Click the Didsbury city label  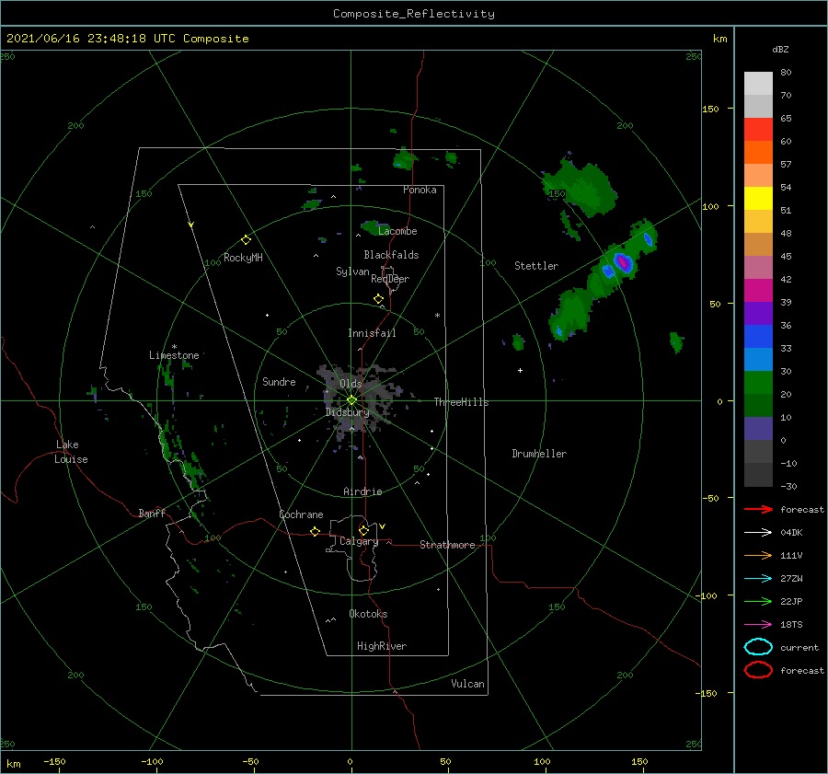tap(348, 412)
